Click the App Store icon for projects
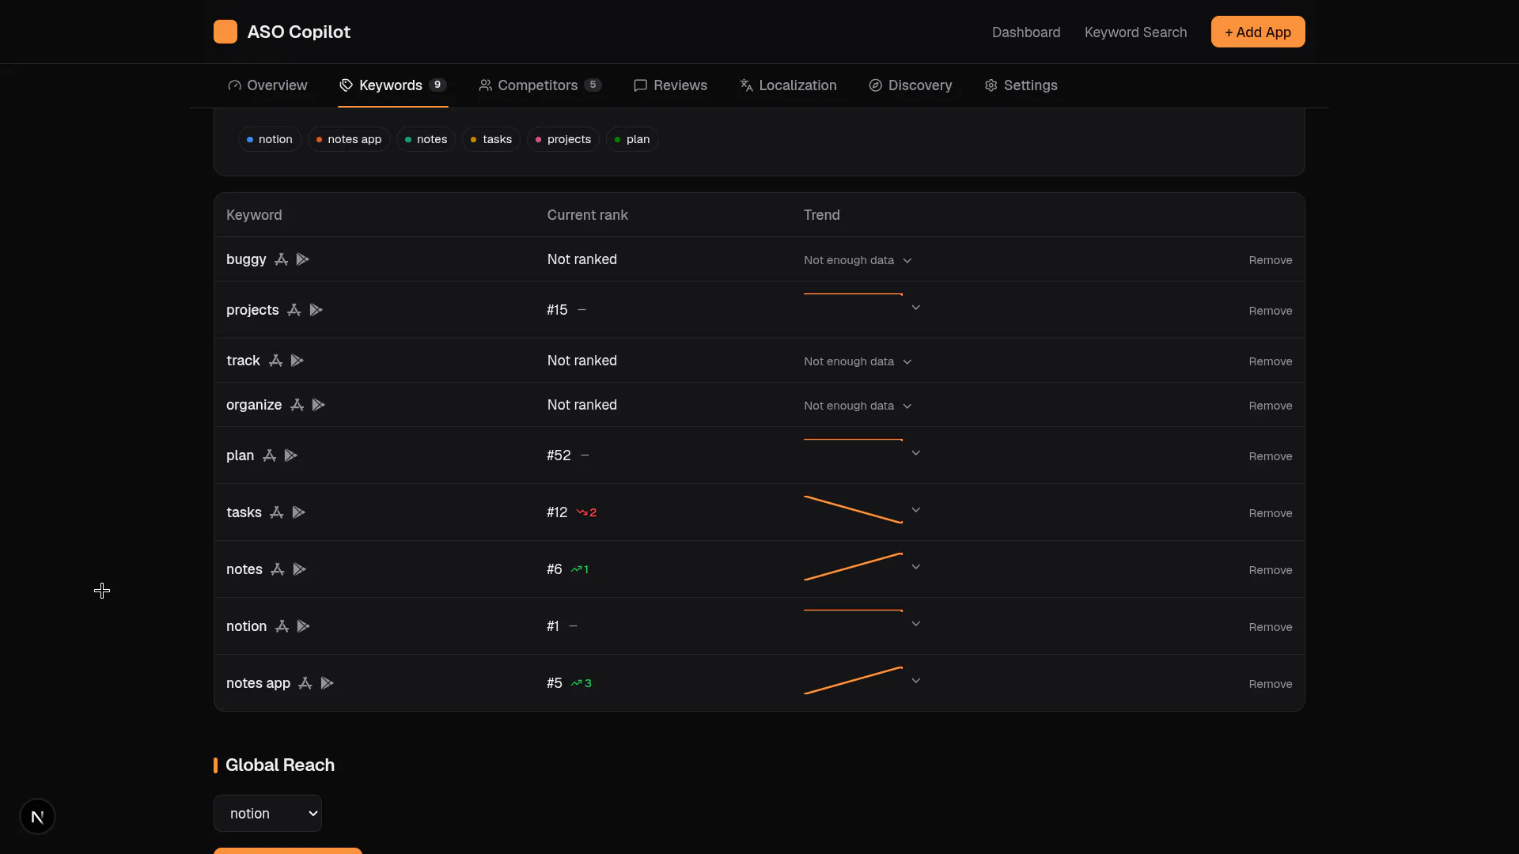This screenshot has width=1519, height=854. (x=294, y=310)
